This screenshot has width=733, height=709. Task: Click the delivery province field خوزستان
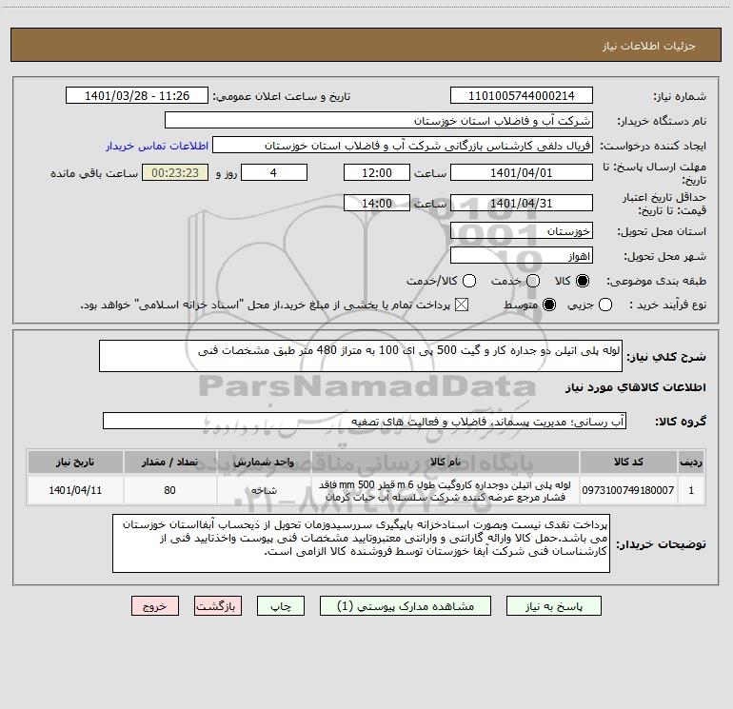pos(522,231)
